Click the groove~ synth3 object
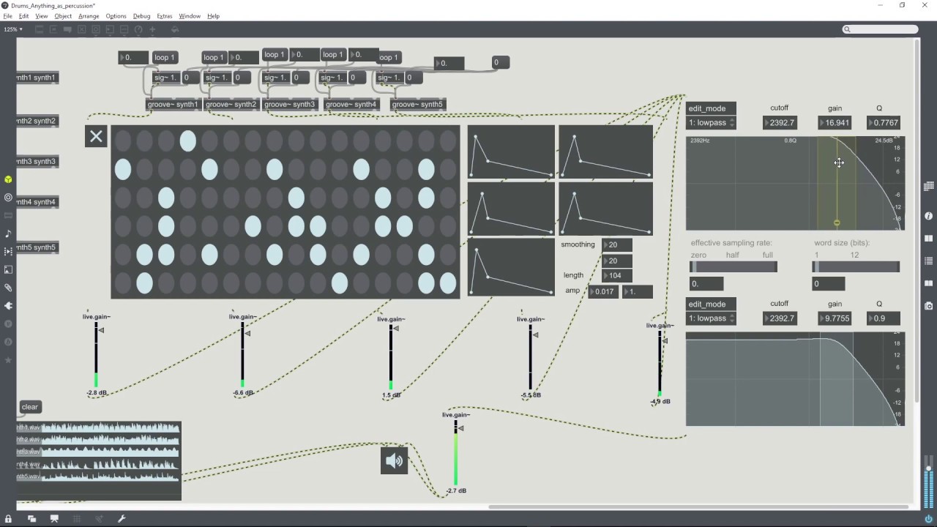The height and width of the screenshot is (527, 937). click(289, 105)
